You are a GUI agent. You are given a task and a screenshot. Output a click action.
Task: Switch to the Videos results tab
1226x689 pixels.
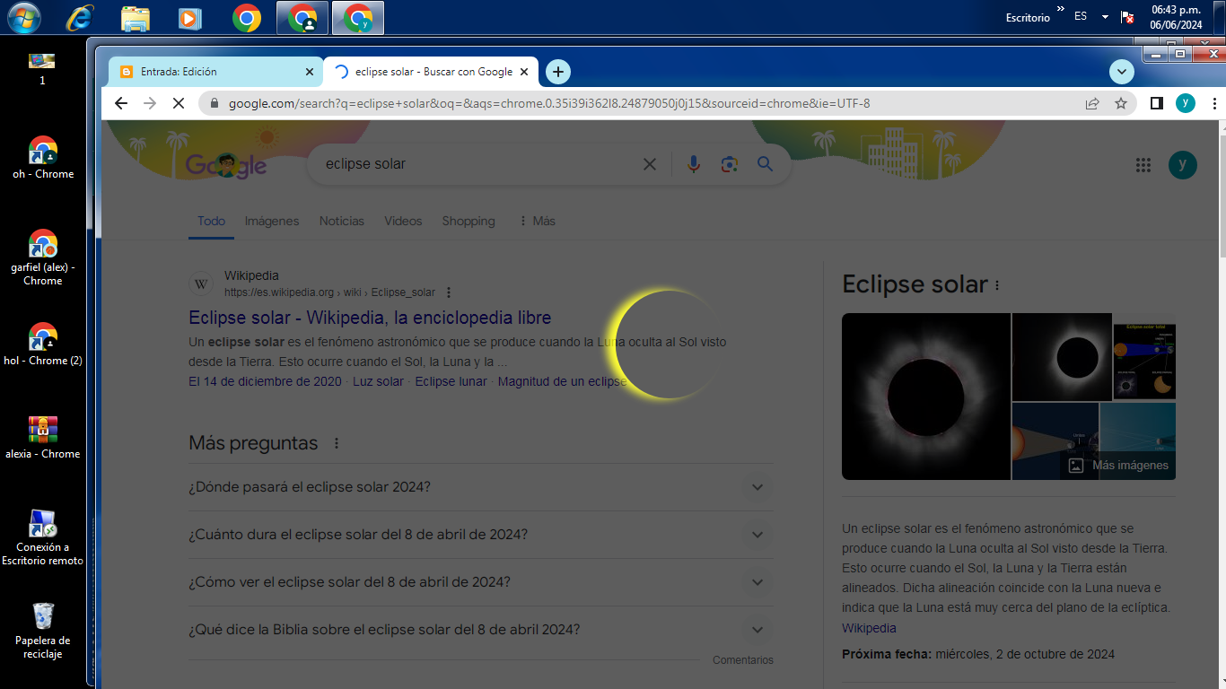403,221
